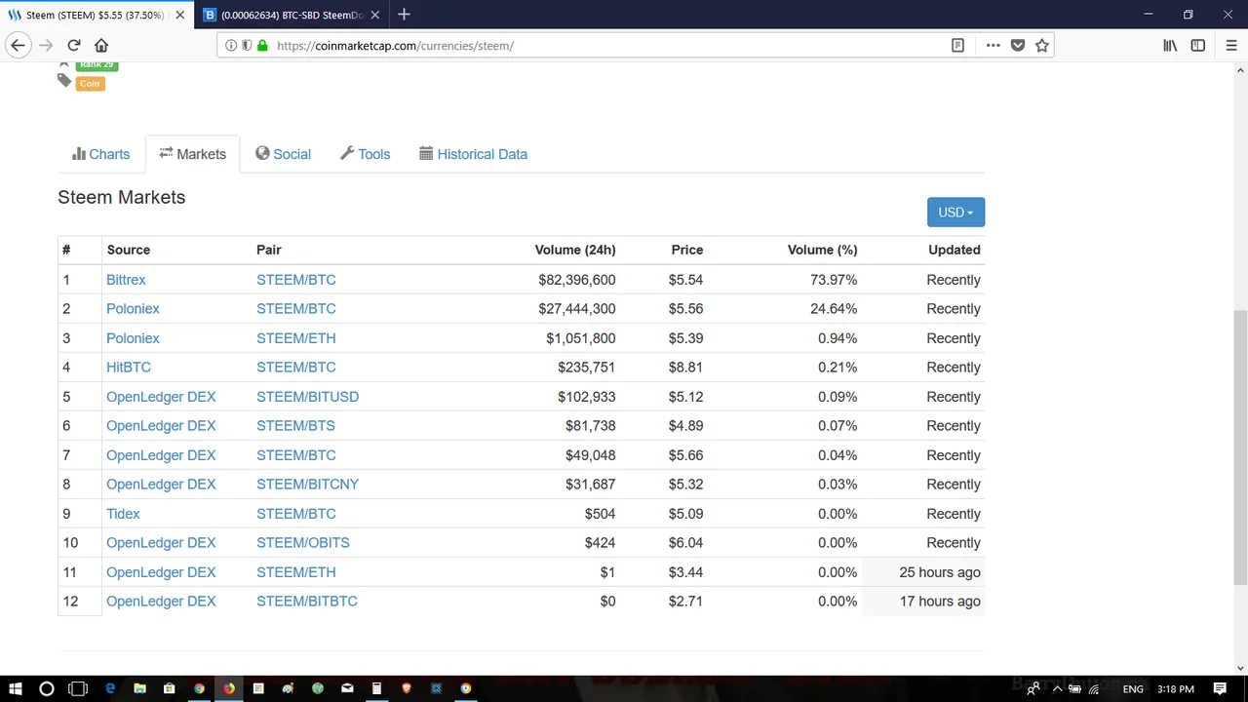
Task: Open Poloniex link in row 2
Action: coord(133,309)
